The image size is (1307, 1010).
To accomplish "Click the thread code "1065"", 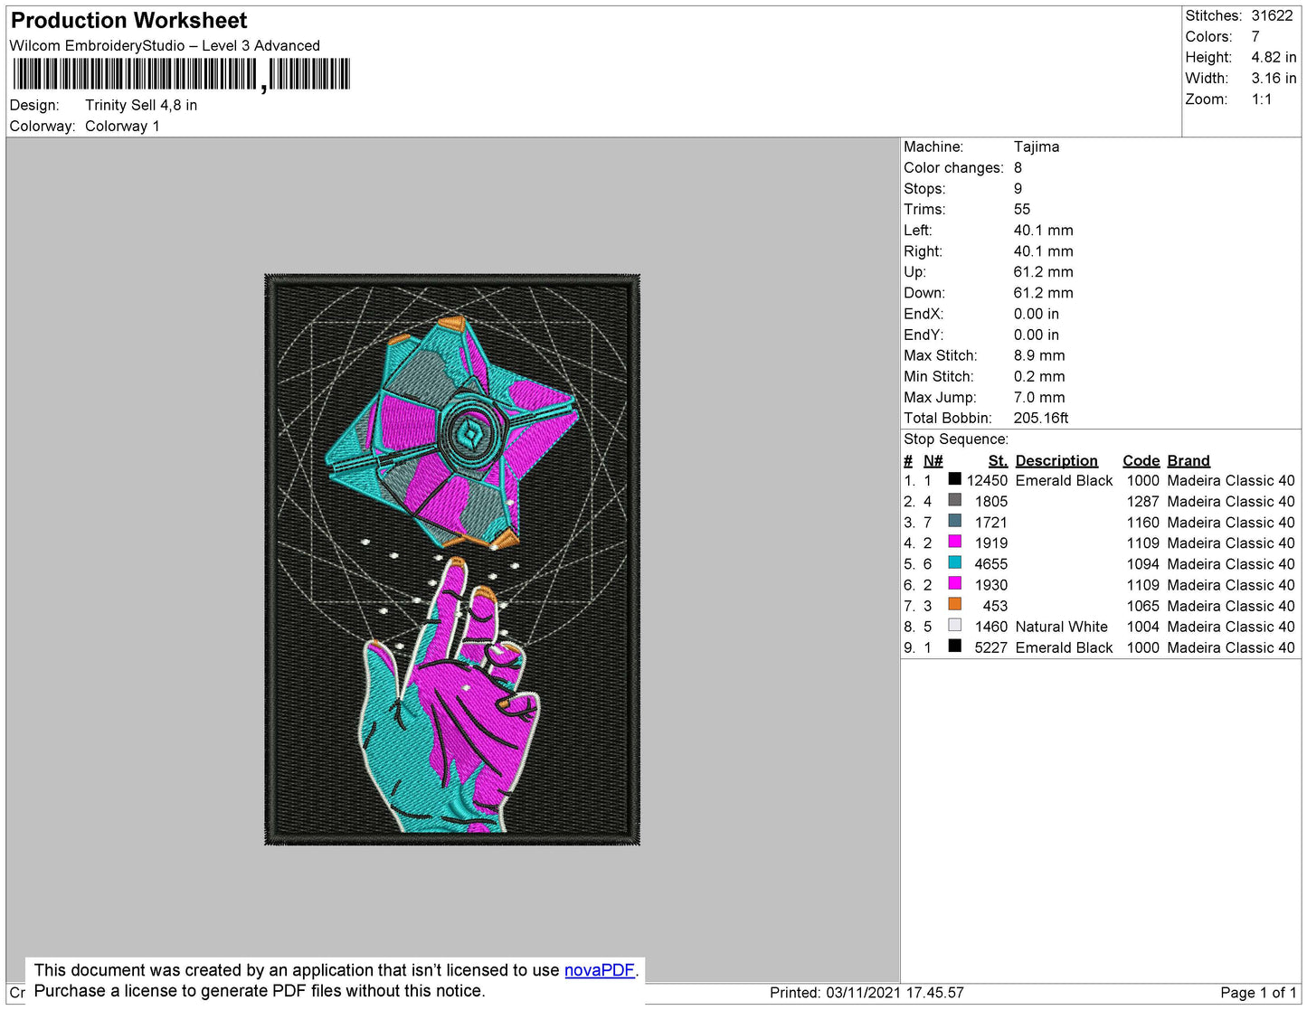I will pos(1143,606).
